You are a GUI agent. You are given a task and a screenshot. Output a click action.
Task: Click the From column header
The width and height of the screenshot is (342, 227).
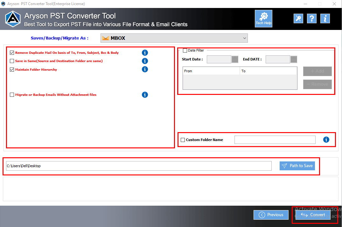pos(211,71)
